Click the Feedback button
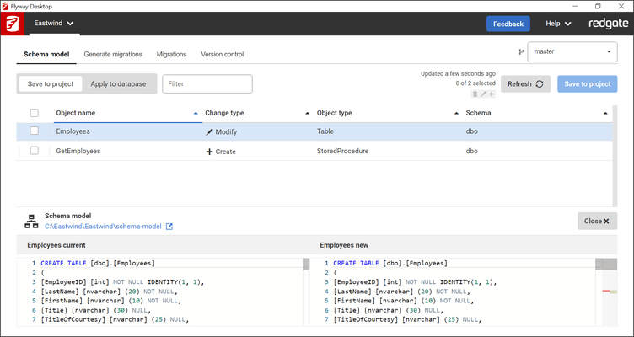 [x=508, y=24]
